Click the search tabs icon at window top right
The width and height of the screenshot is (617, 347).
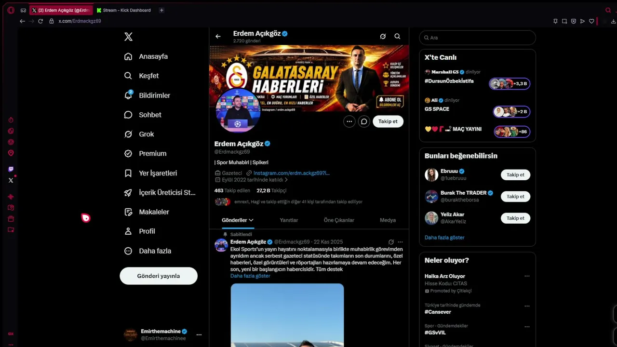point(608,10)
